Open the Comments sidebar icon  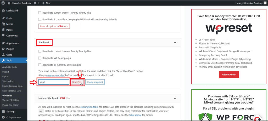pos(3,36)
